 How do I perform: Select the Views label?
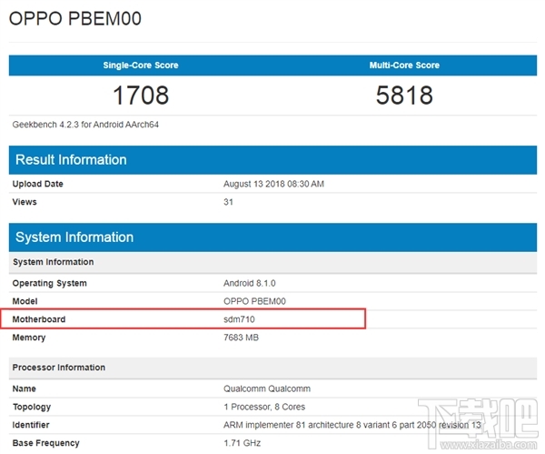click(25, 202)
